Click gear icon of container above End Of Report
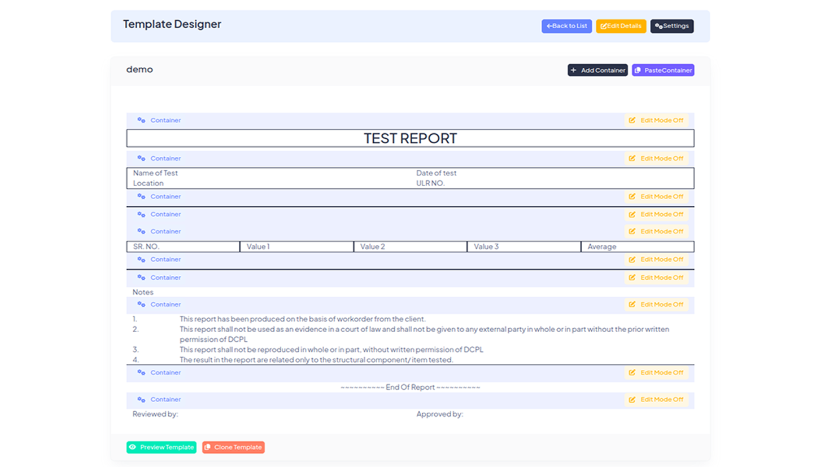The height and width of the screenshot is (467, 825). (x=141, y=373)
